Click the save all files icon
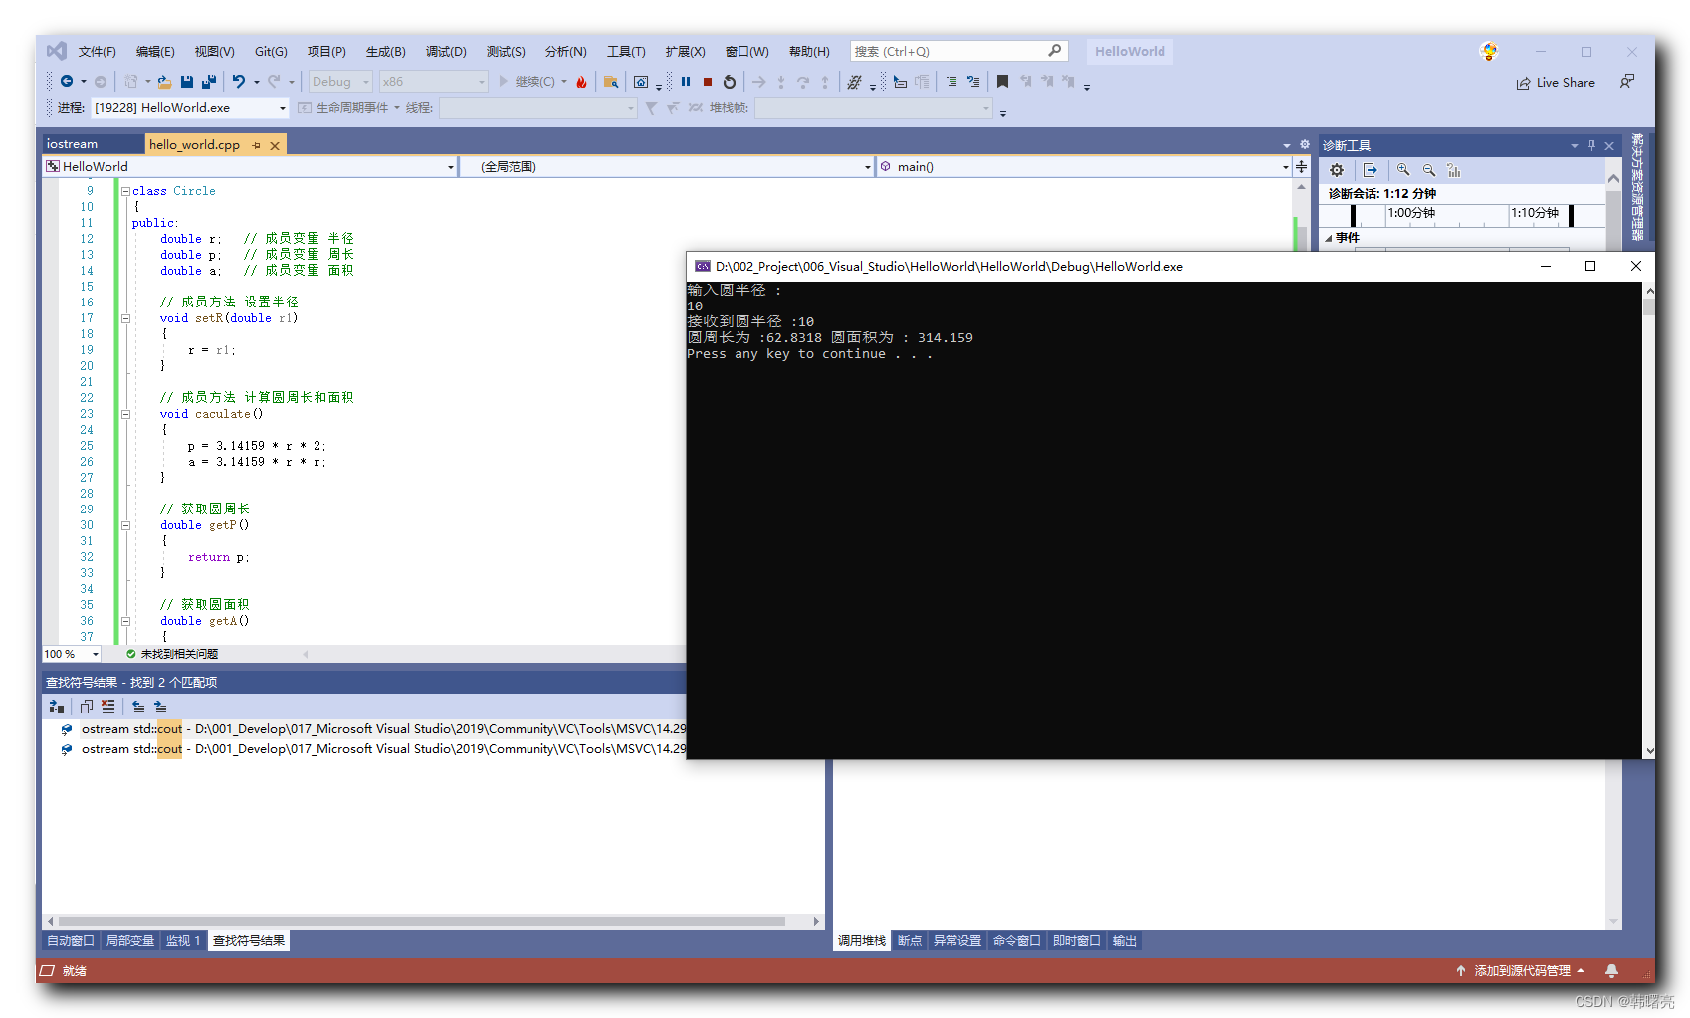 209,82
